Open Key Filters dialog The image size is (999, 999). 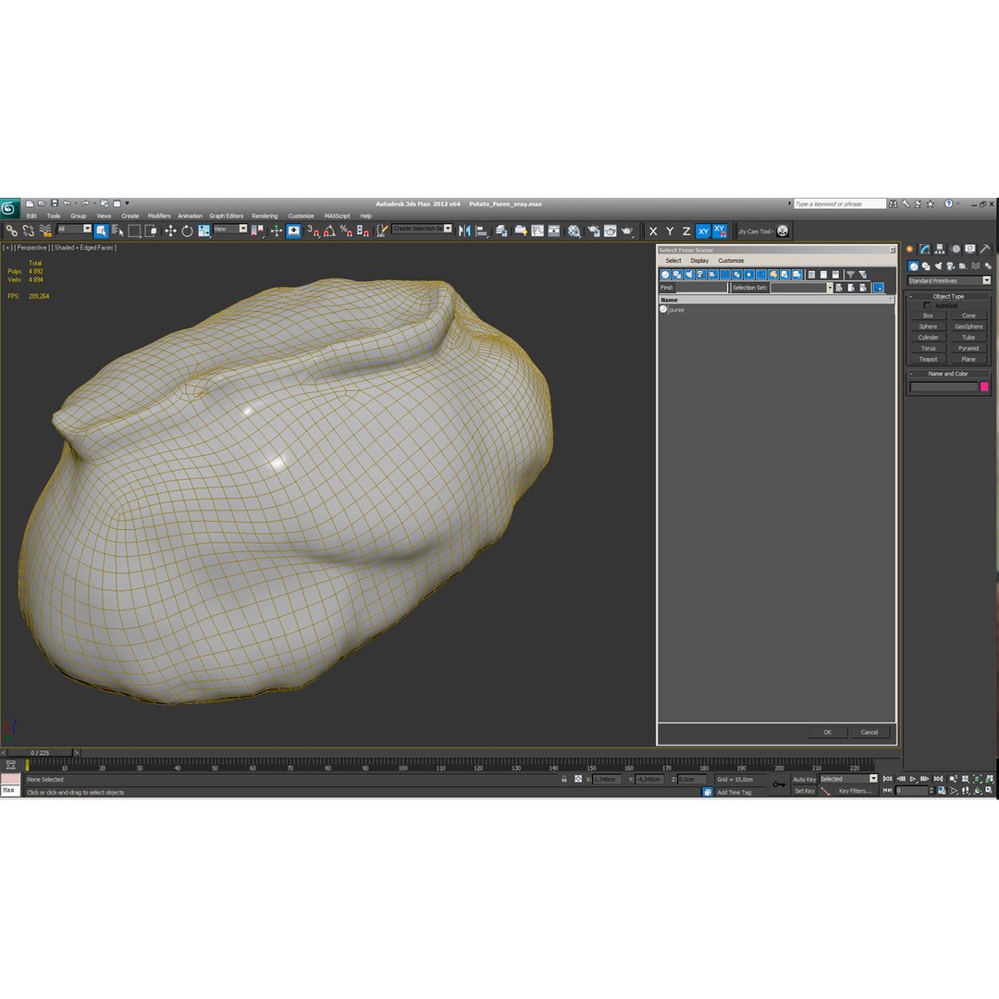click(x=855, y=791)
